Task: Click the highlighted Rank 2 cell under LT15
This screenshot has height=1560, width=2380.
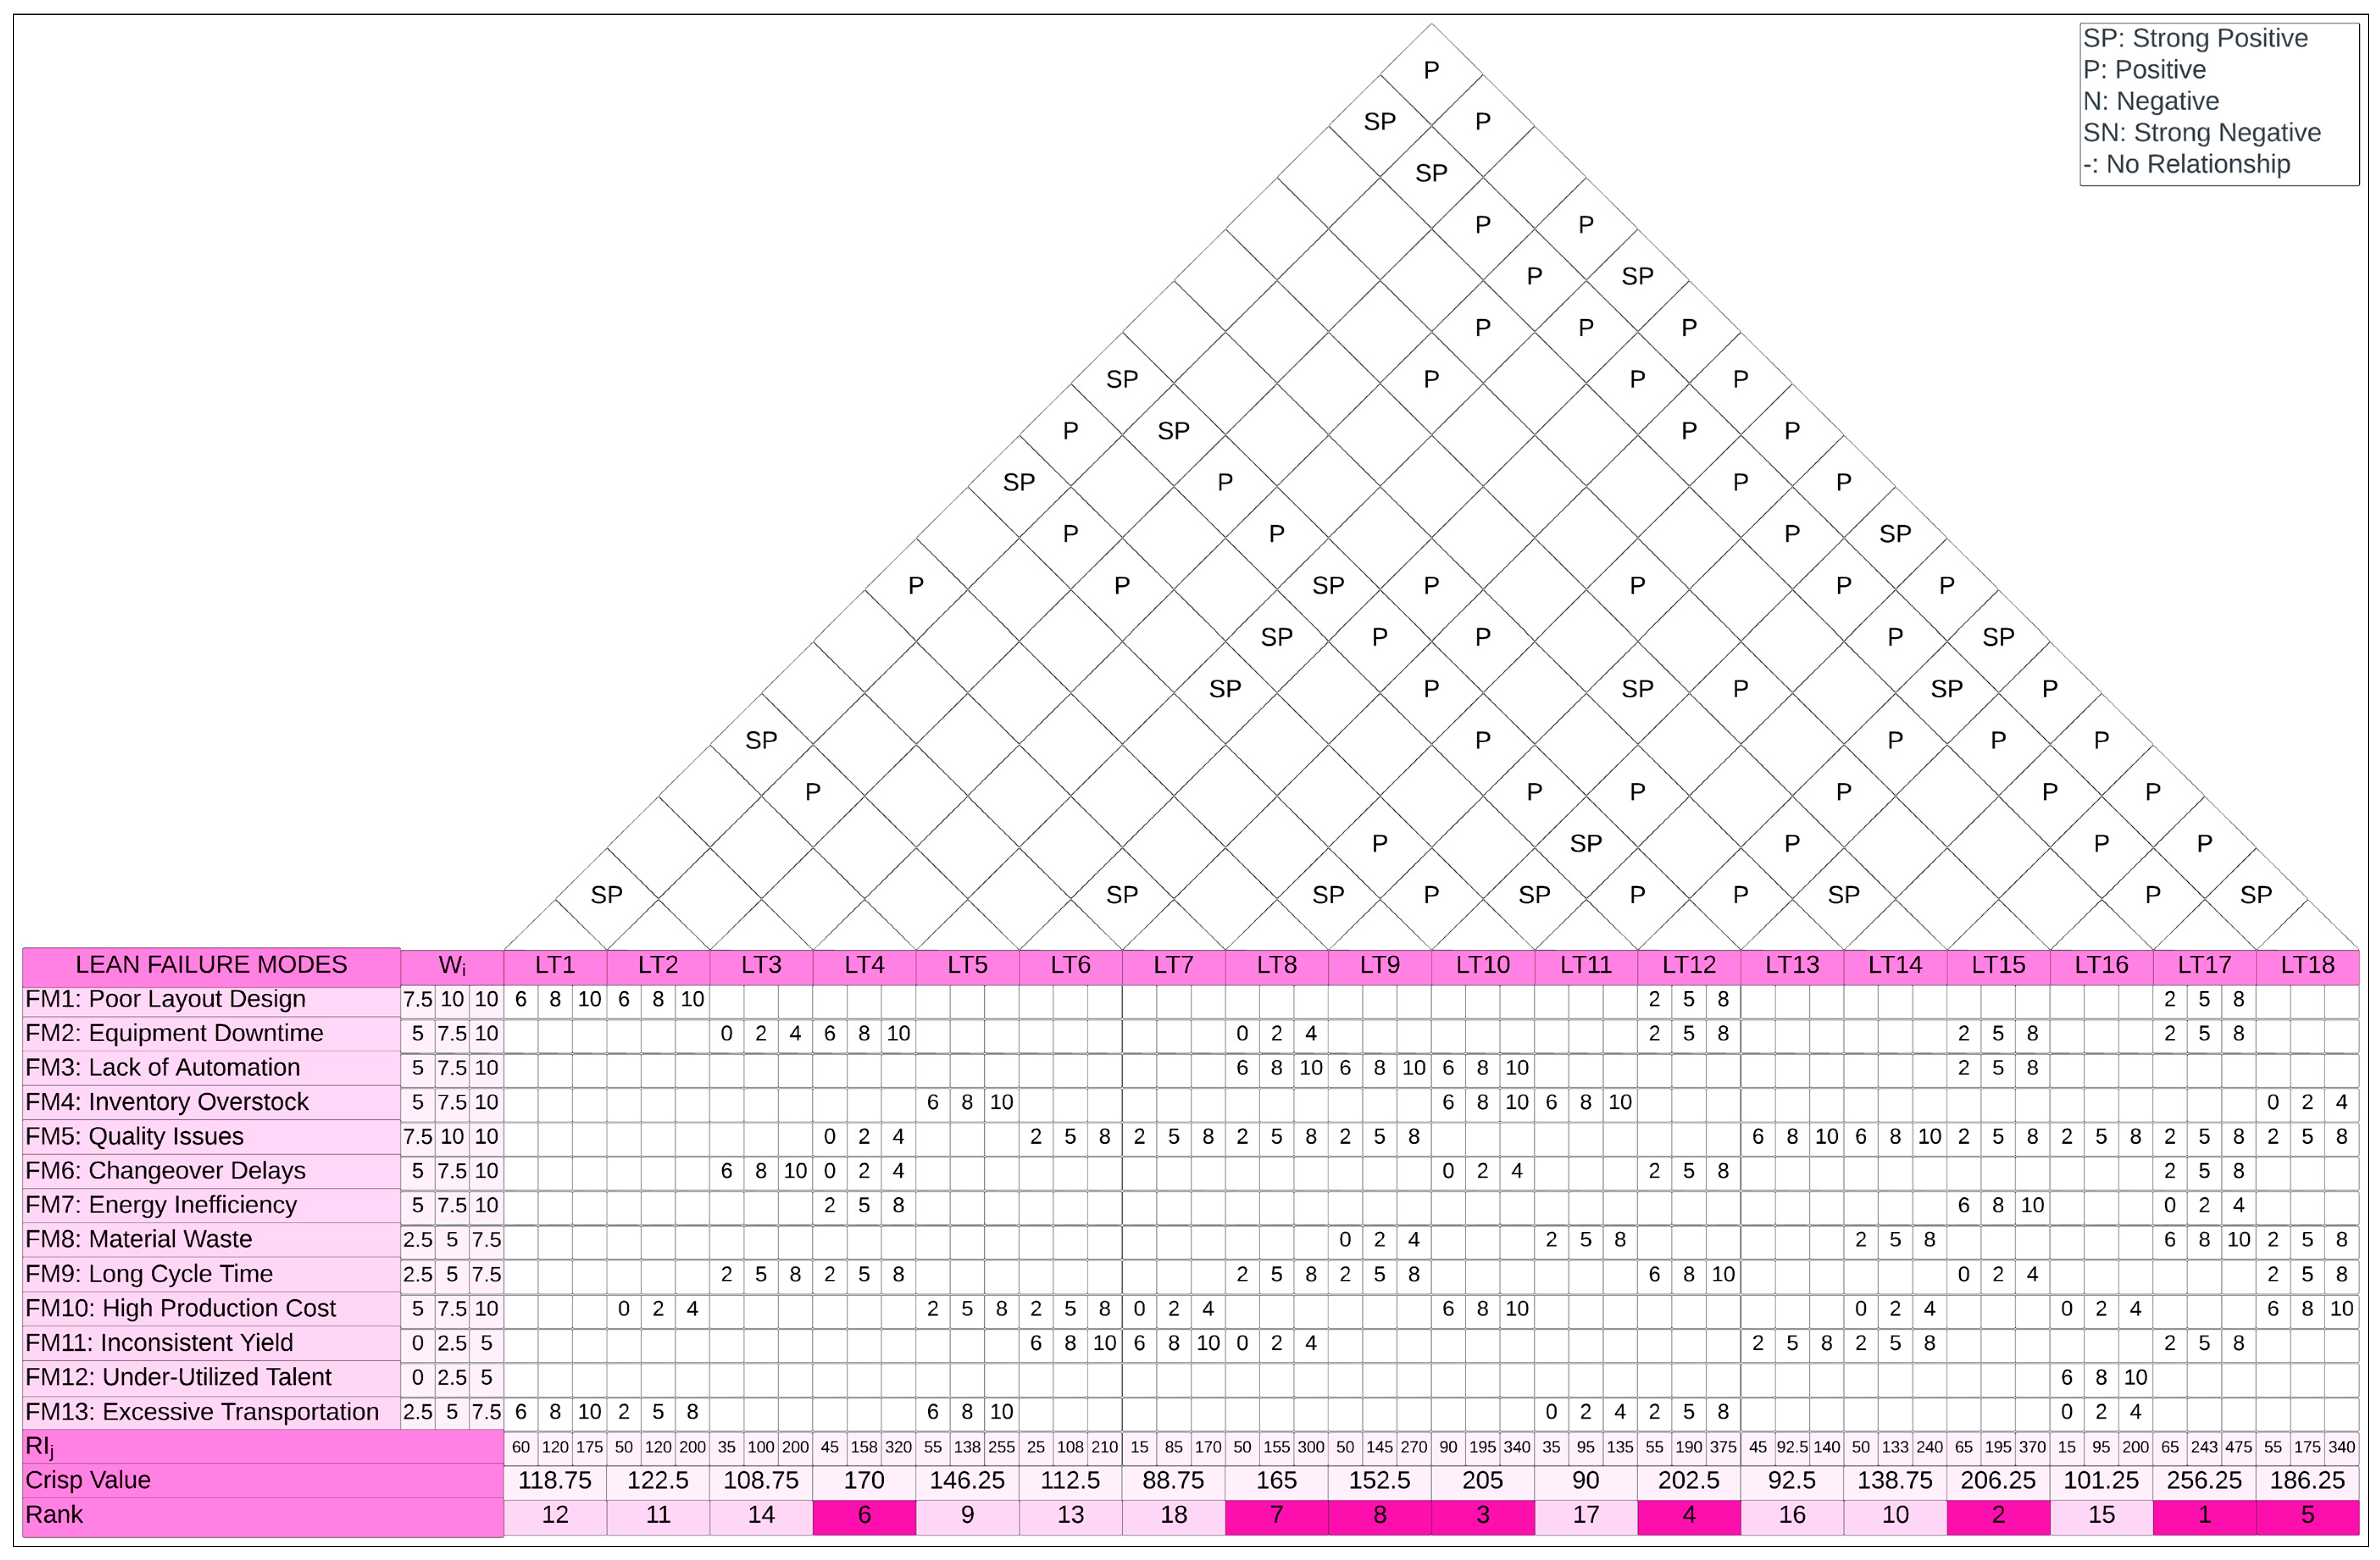Action: coord(1997,1516)
